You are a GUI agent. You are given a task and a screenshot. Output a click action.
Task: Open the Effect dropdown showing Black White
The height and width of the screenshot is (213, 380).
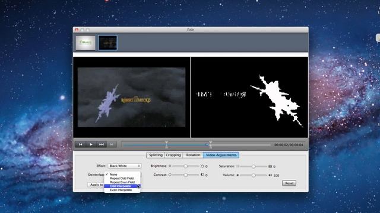[124, 166]
